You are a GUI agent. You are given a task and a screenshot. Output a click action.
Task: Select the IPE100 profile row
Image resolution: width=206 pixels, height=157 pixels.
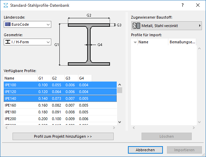[60, 85]
